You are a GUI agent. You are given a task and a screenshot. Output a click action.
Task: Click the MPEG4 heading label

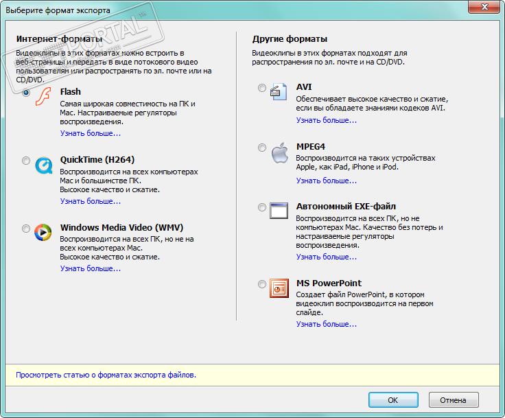311,147
